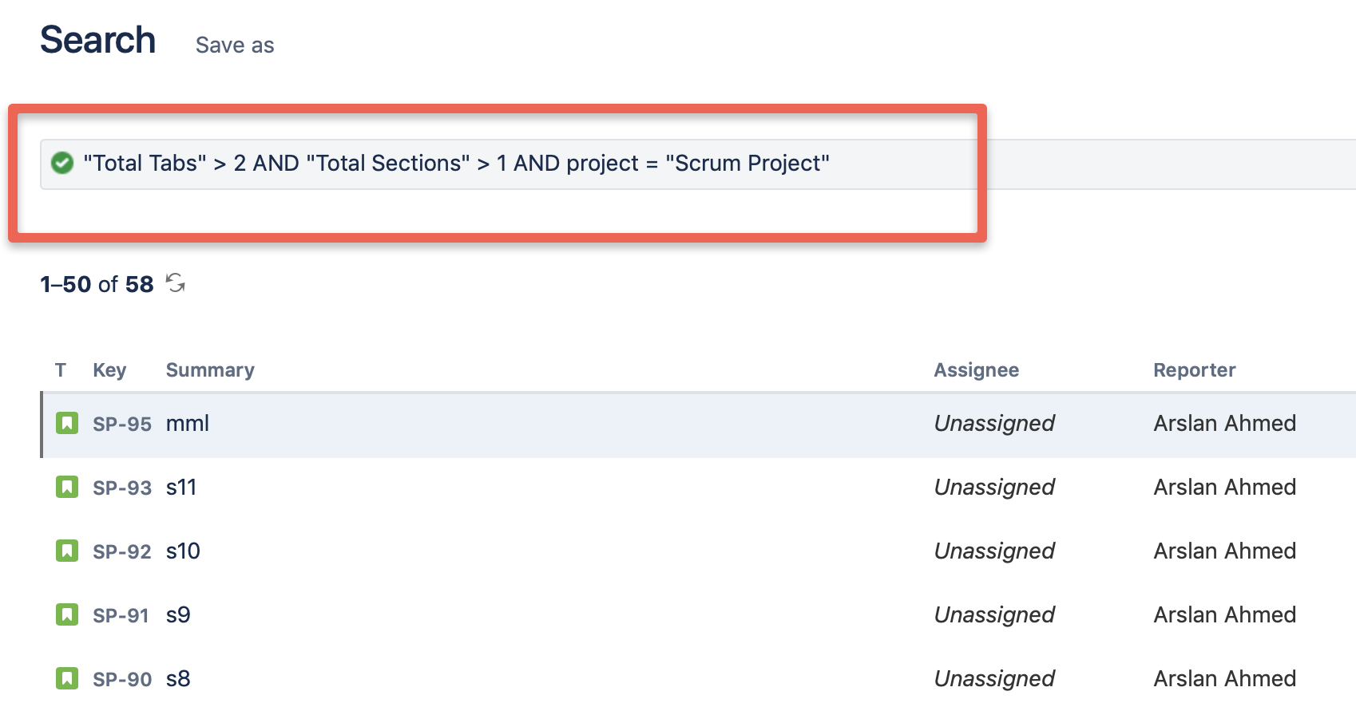
Task: Sort by the Summary column header
Action: pyautogui.click(x=210, y=370)
